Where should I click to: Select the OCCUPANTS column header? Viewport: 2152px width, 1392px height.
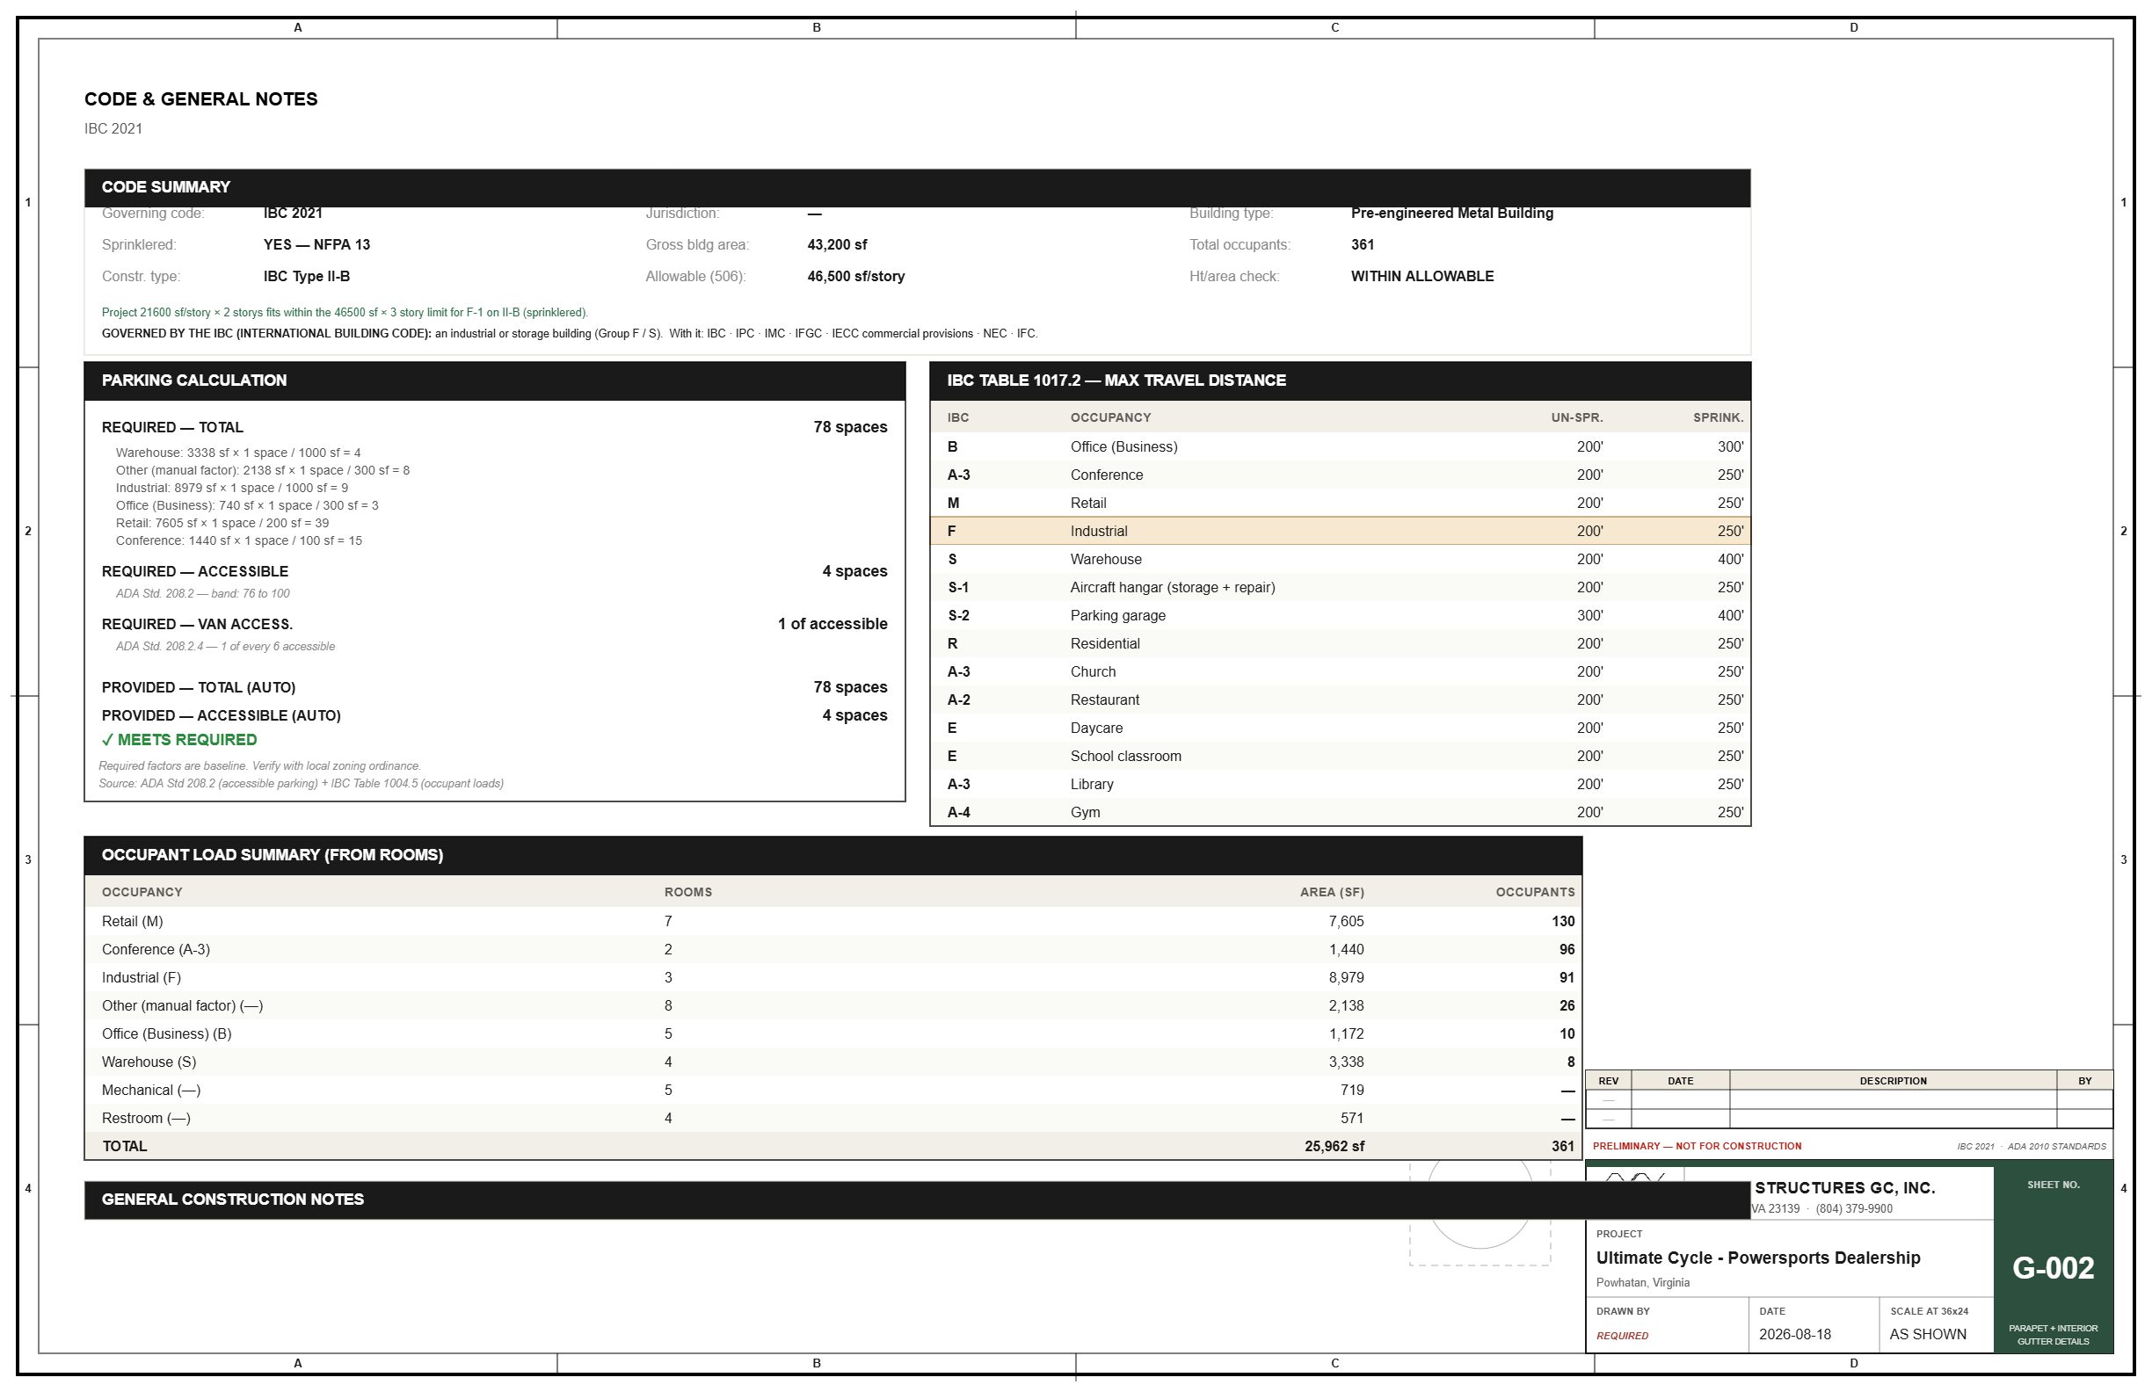pos(1534,892)
